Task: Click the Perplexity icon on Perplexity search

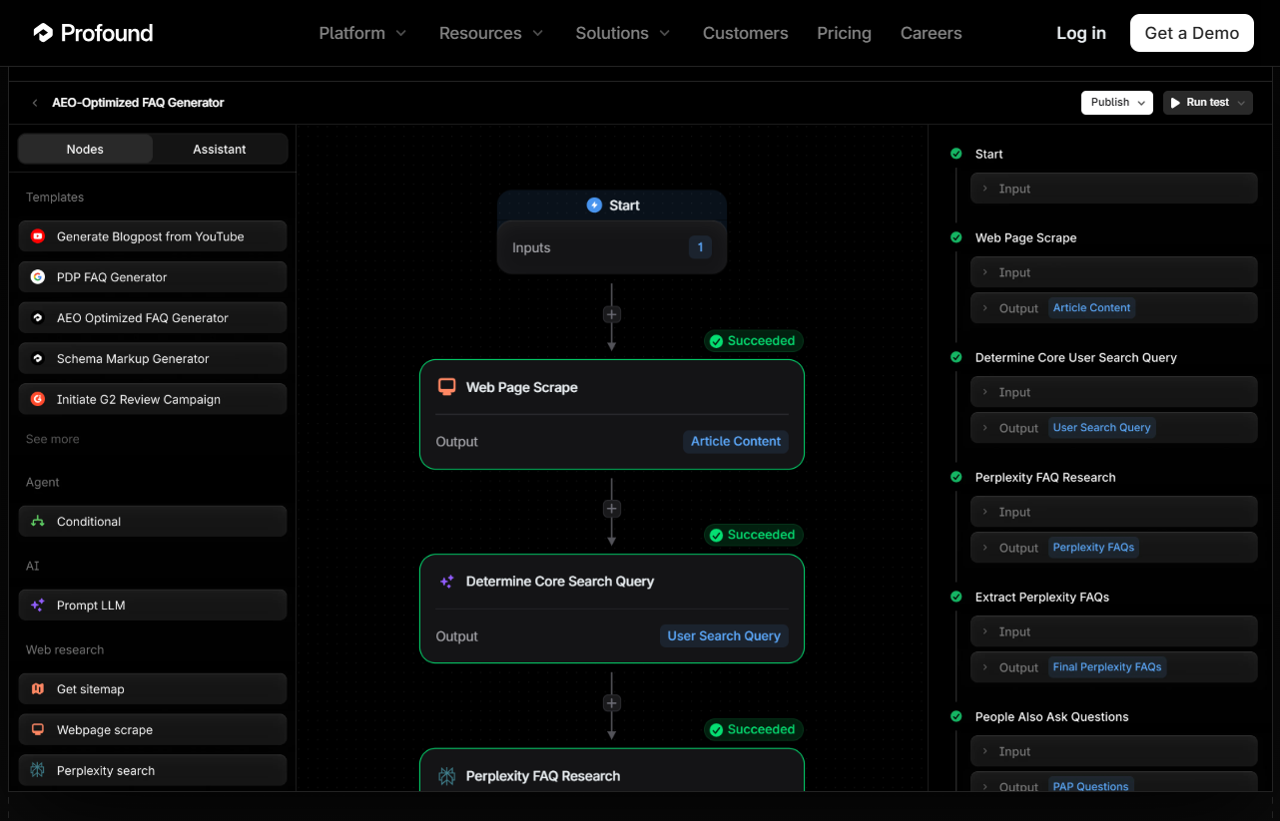Action: [x=38, y=771]
